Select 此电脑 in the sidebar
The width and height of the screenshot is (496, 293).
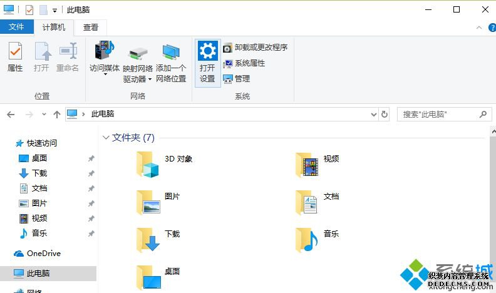pyautogui.click(x=48, y=274)
